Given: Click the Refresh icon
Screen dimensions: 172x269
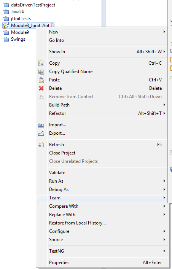Looking at the screenshot, I should (41, 145).
